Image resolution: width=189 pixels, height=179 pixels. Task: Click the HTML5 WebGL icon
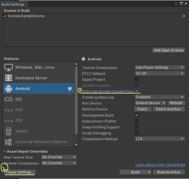tap(9, 131)
